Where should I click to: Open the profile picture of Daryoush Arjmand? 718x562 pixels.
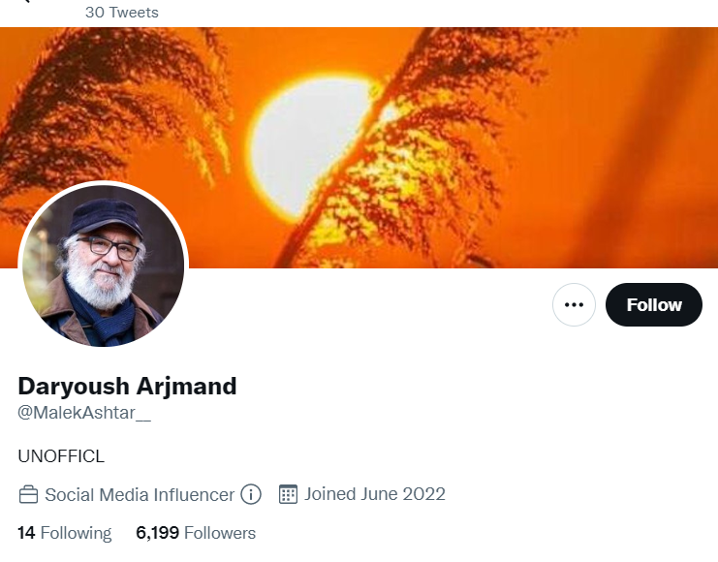click(103, 265)
